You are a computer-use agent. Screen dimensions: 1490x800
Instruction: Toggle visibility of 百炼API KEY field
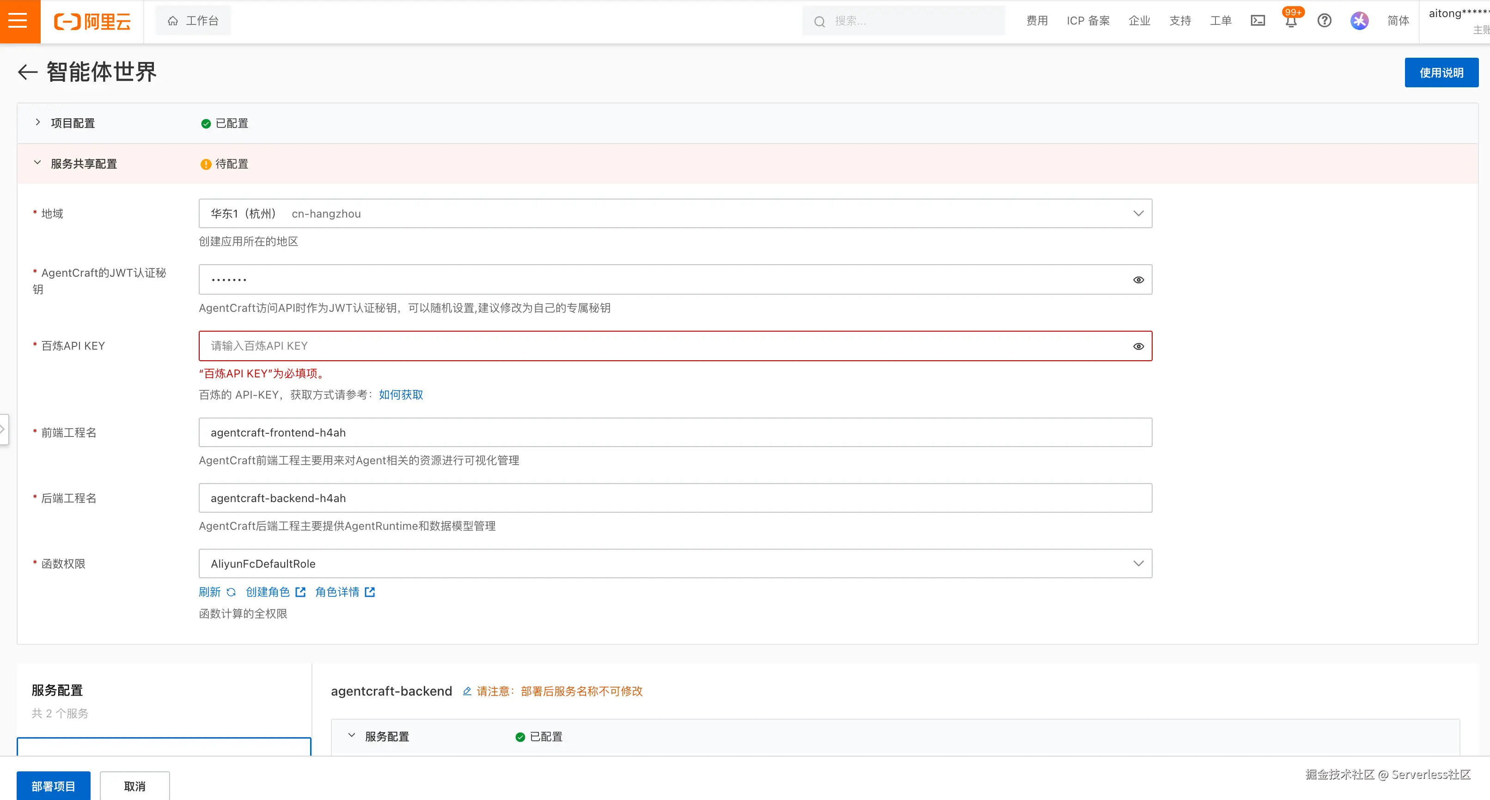[1138, 346]
